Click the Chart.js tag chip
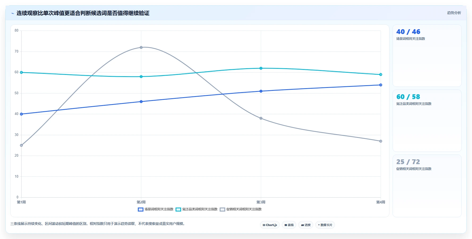This screenshot has width=472, height=239. (270, 225)
